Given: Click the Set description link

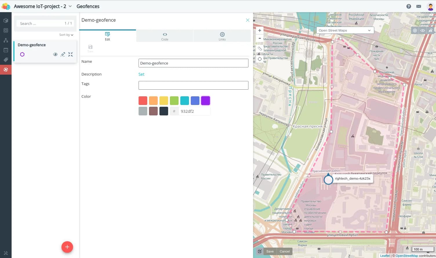Looking at the screenshot, I should point(141,74).
